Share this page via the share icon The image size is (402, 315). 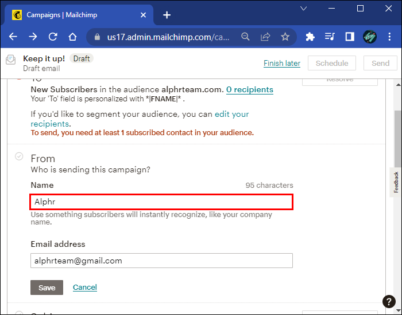pos(265,37)
